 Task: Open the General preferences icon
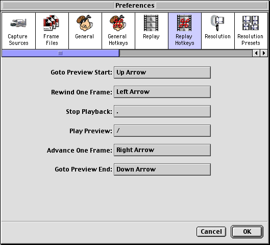(85, 23)
